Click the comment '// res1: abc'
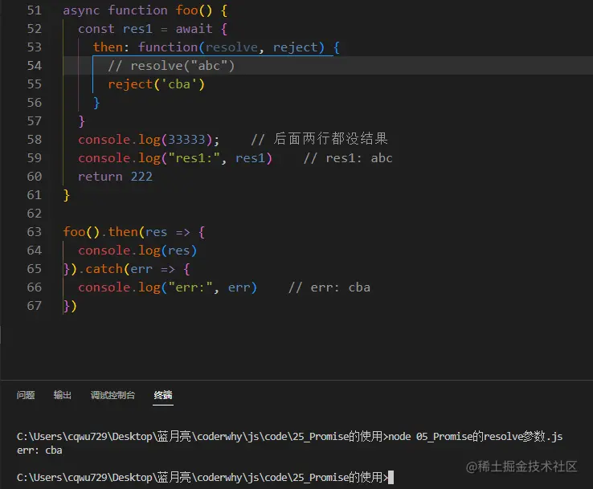The width and height of the screenshot is (593, 489). tap(348, 158)
